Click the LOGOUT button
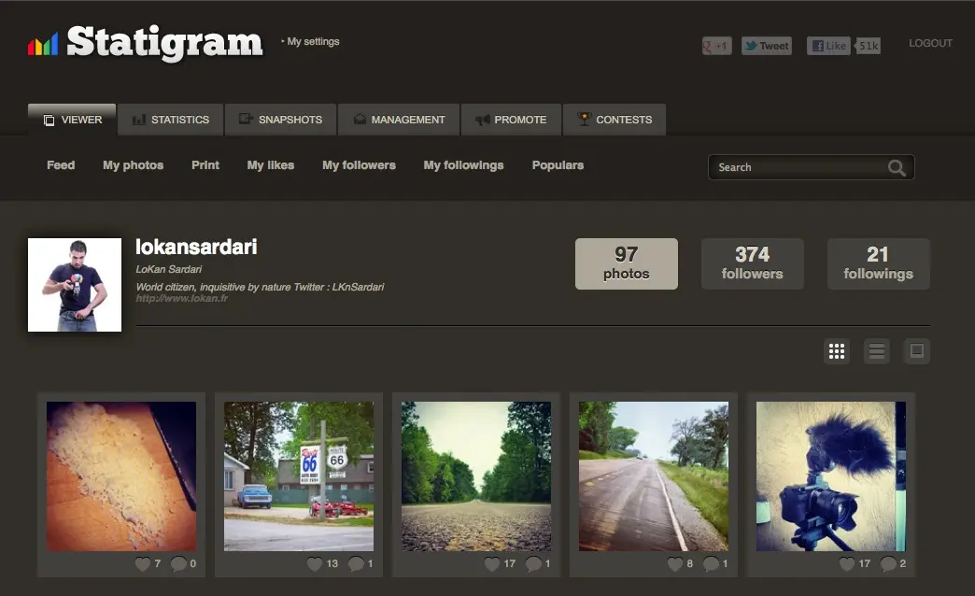Image resolution: width=975 pixels, height=596 pixels. click(x=930, y=43)
